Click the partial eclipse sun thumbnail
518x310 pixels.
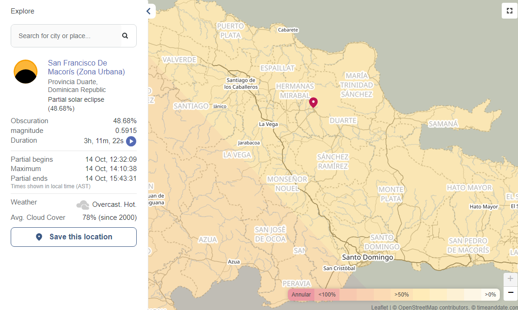point(26,72)
